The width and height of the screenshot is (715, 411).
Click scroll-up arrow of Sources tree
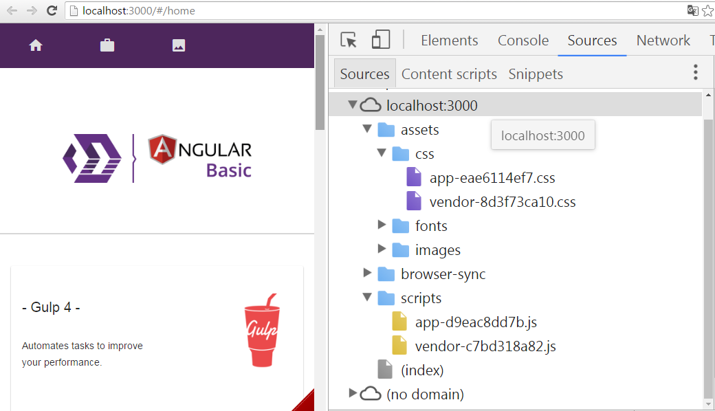pos(708,95)
